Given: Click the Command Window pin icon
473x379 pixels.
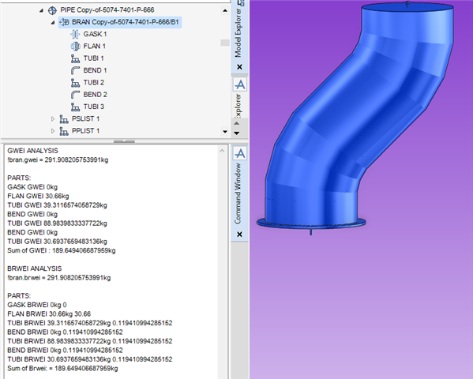Looking at the screenshot, I should [x=240, y=153].
